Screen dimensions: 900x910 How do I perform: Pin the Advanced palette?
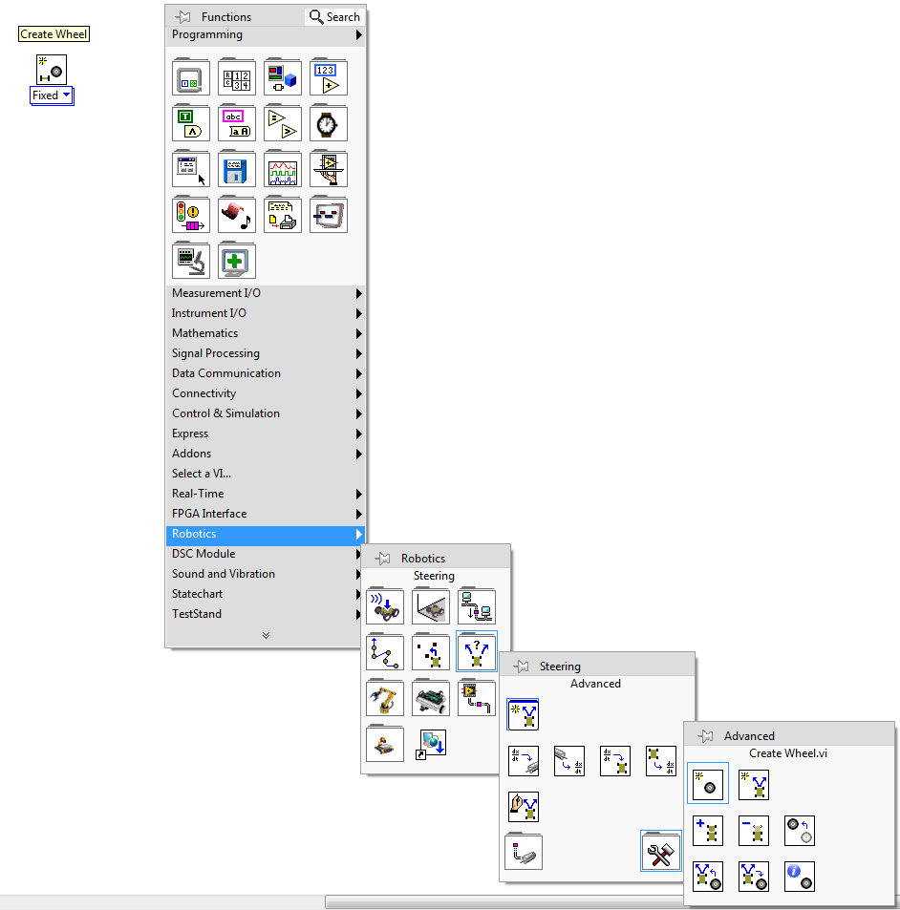705,736
